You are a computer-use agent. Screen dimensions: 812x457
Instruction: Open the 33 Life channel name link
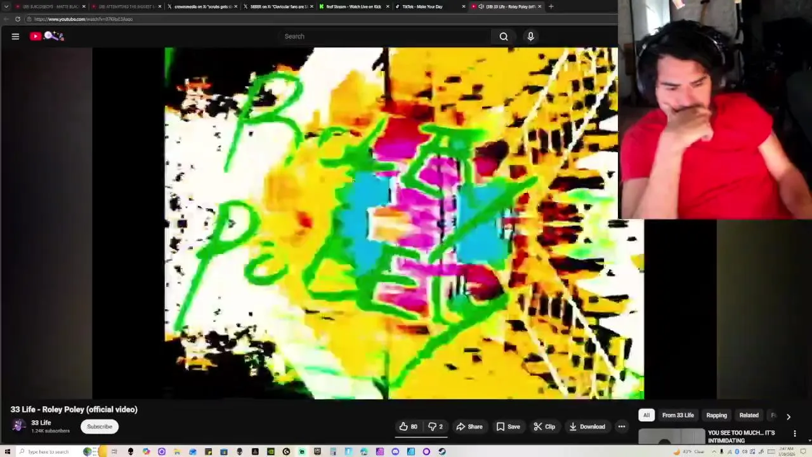[41, 423]
